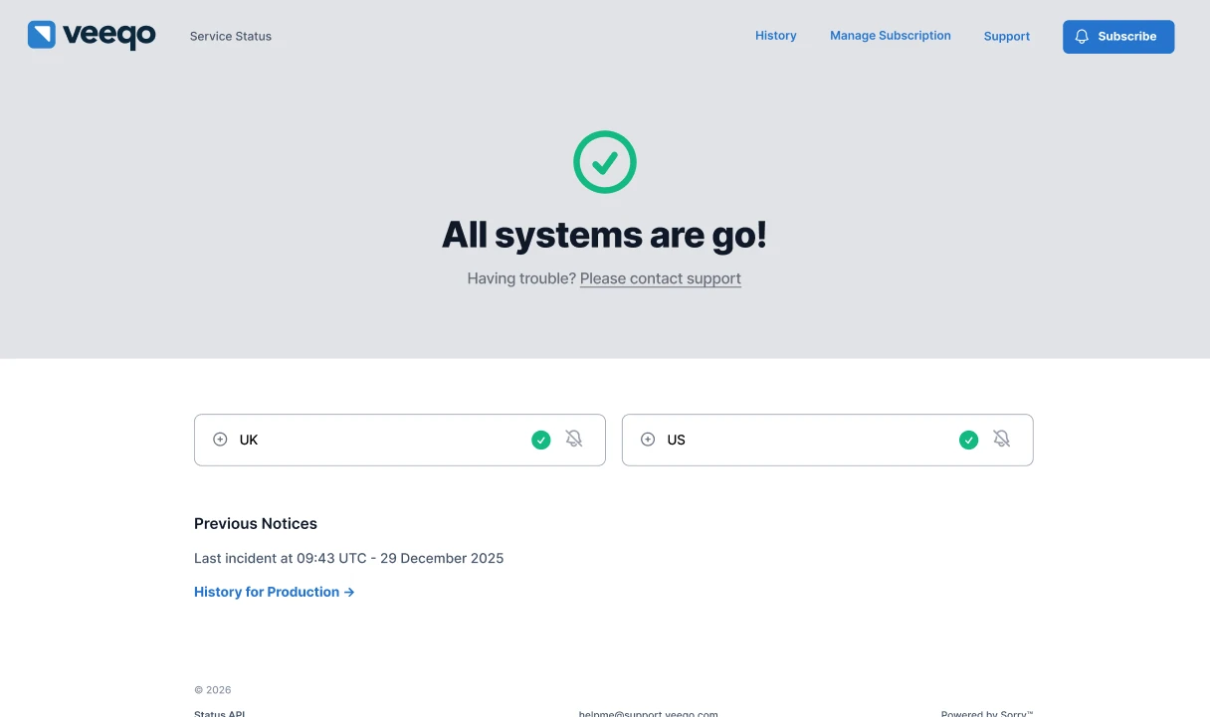Open Manage Subscription
Screen dimensions: 1210x717
point(890,35)
